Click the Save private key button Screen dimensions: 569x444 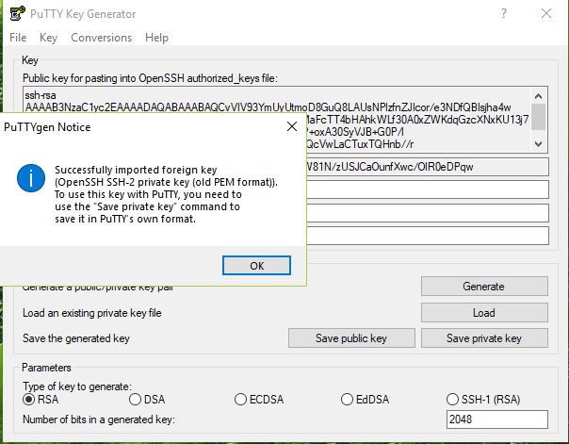(484, 338)
